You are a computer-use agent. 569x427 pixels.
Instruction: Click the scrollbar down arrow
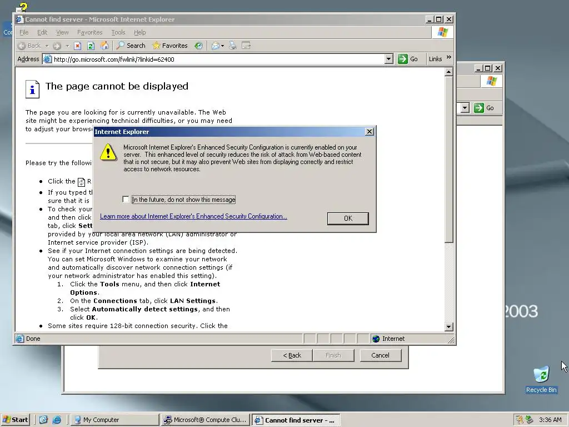[x=448, y=327]
